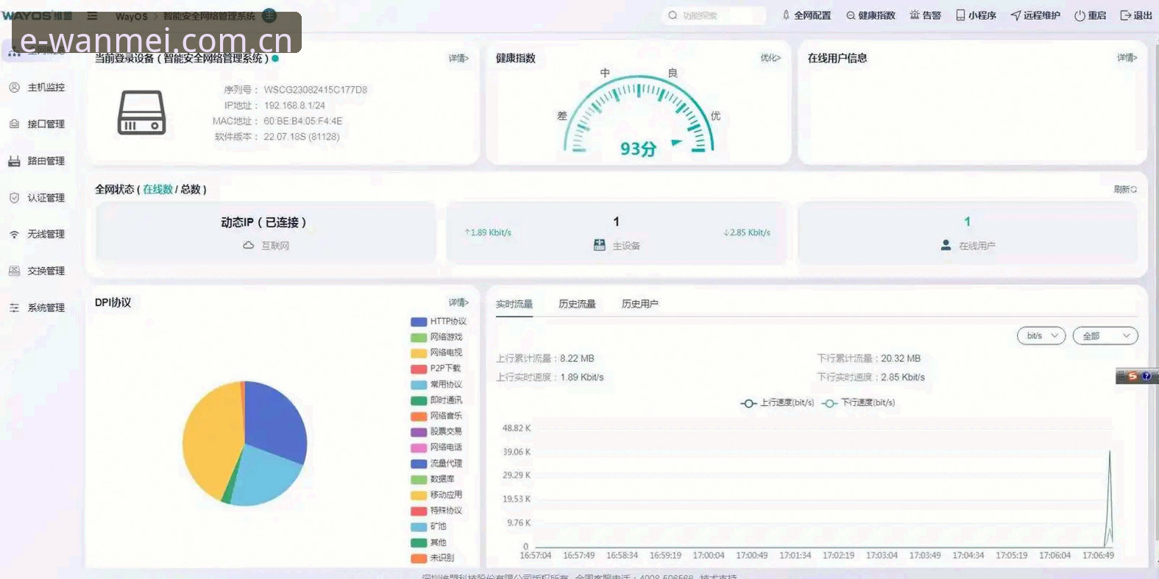Image resolution: width=1159 pixels, height=579 pixels.
Task: Click the green round icon beside breadcrumb
Action: pos(269,15)
